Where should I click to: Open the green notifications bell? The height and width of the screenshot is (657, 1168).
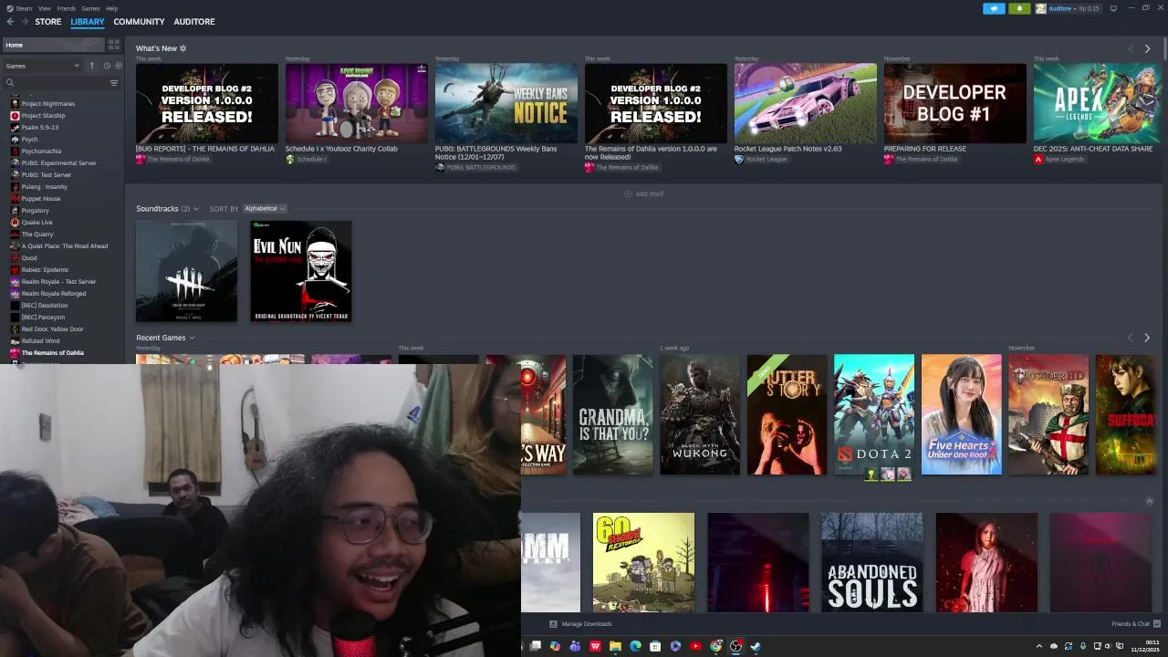tap(1020, 8)
